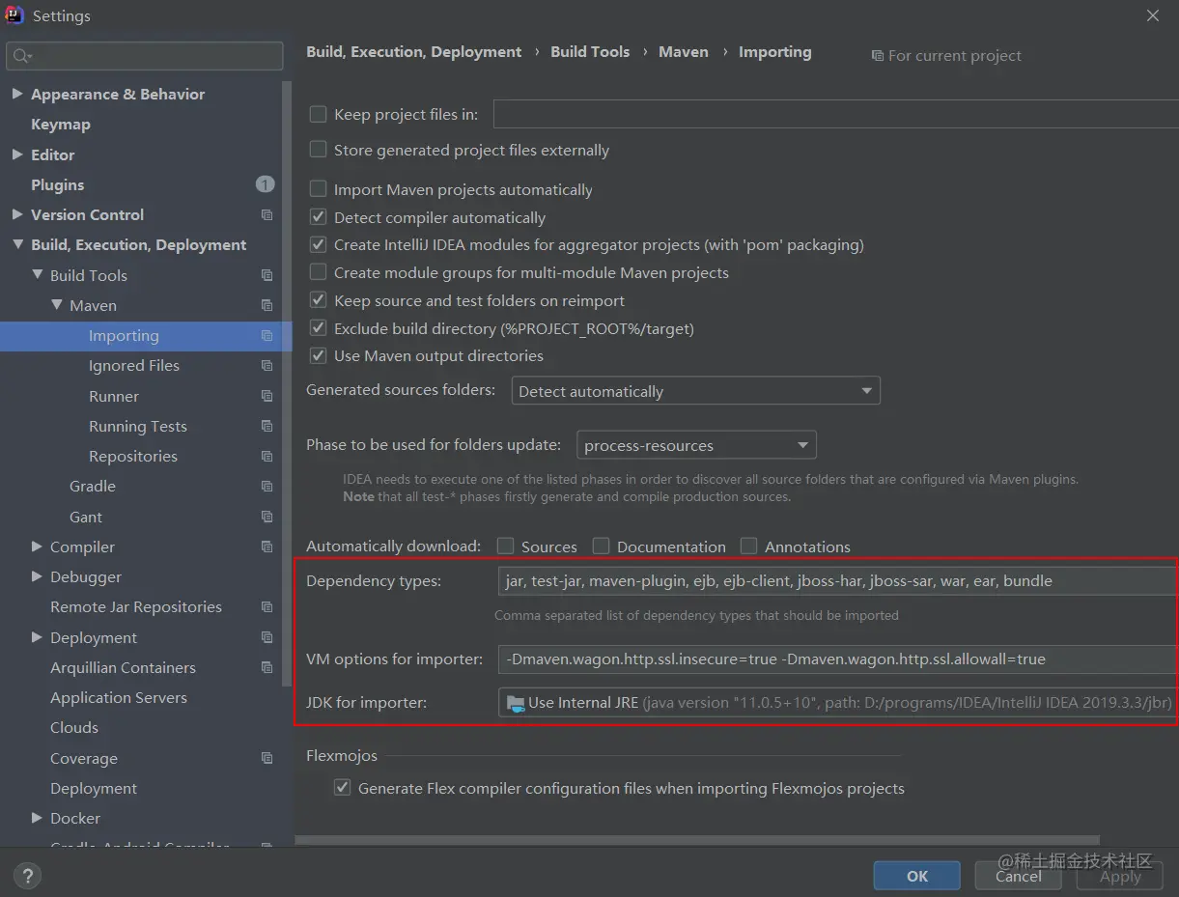1179x897 pixels.
Task: Click Maven in the breadcrumb
Action: tap(684, 52)
